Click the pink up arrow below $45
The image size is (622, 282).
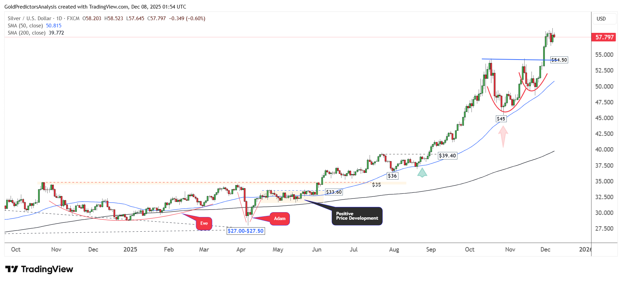503,136
